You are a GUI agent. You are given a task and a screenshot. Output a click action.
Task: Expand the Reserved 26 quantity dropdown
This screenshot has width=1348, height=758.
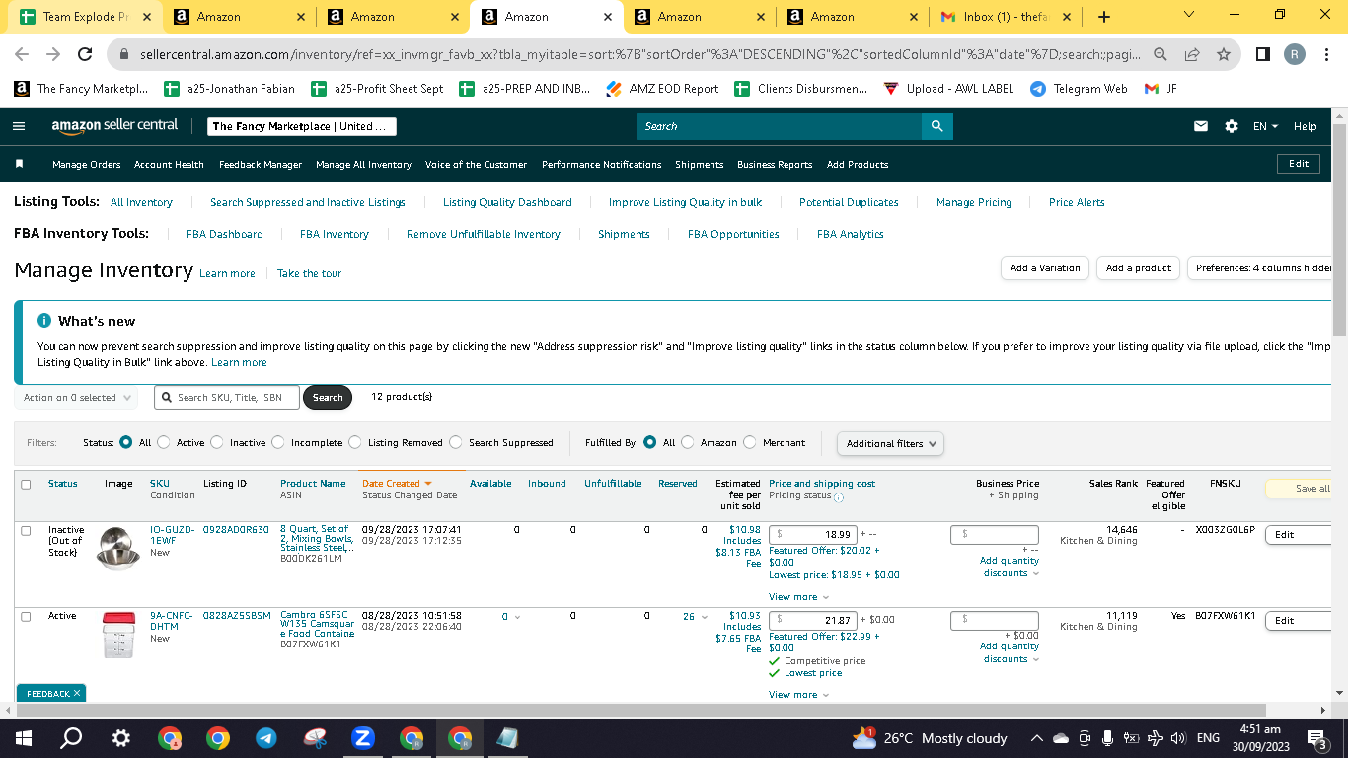tap(696, 617)
